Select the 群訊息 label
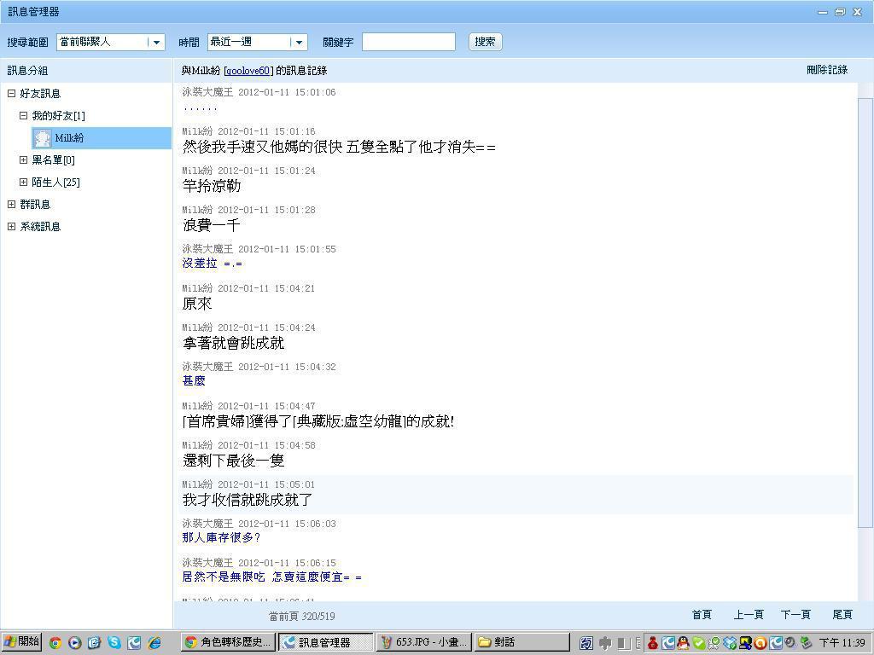The image size is (874, 655). click(x=35, y=205)
